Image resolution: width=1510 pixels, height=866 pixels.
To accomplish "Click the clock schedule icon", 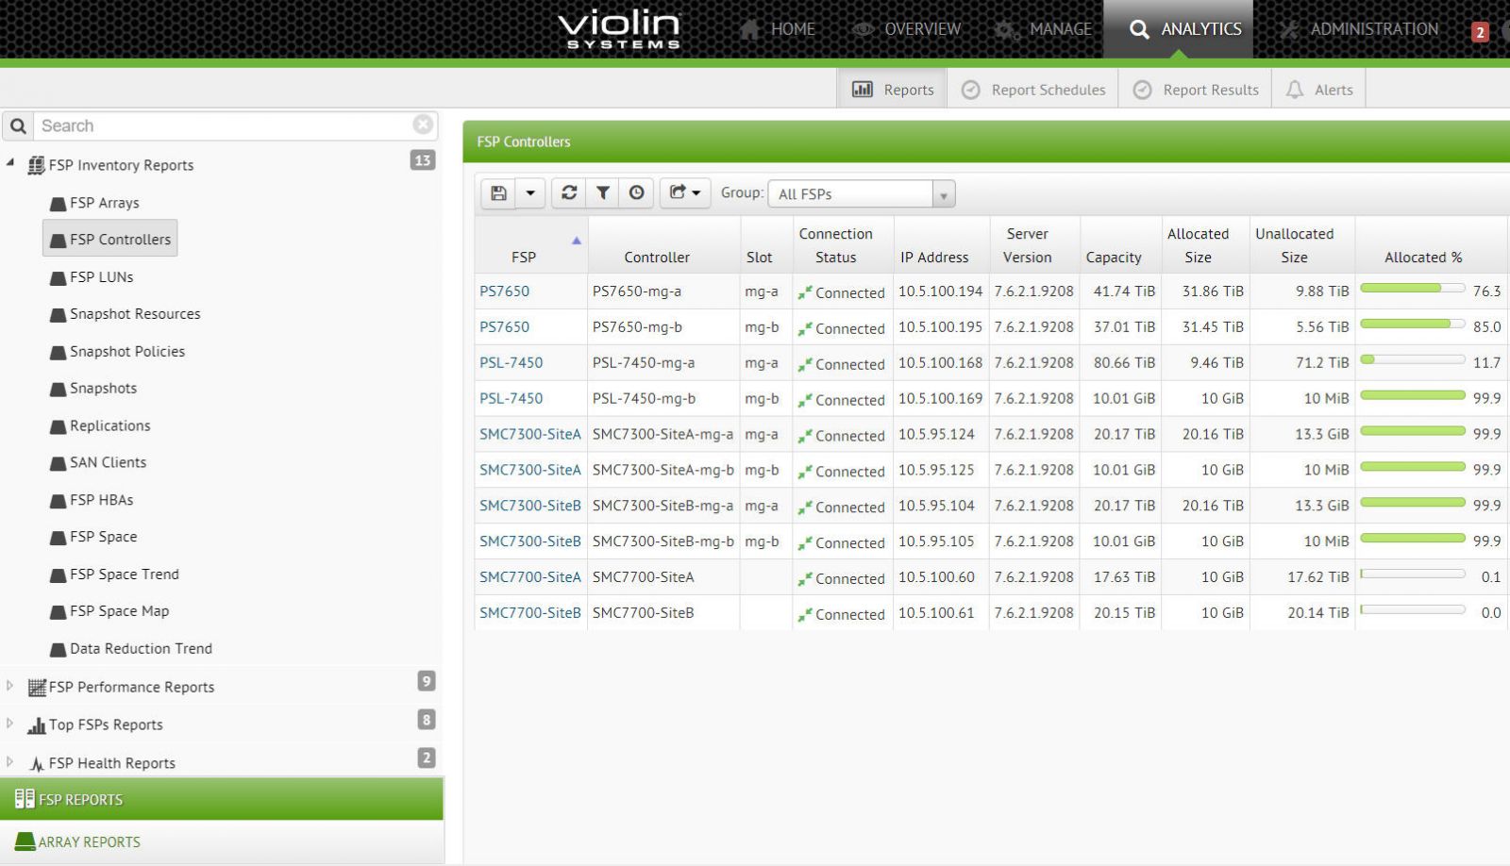I will 636,193.
